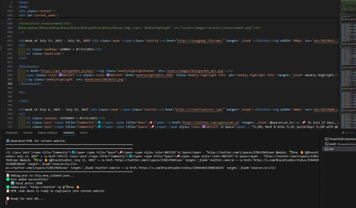The image size is (356, 208).
Task: Select the TERMINAL tab
Action: pyautogui.click(x=69, y=133)
